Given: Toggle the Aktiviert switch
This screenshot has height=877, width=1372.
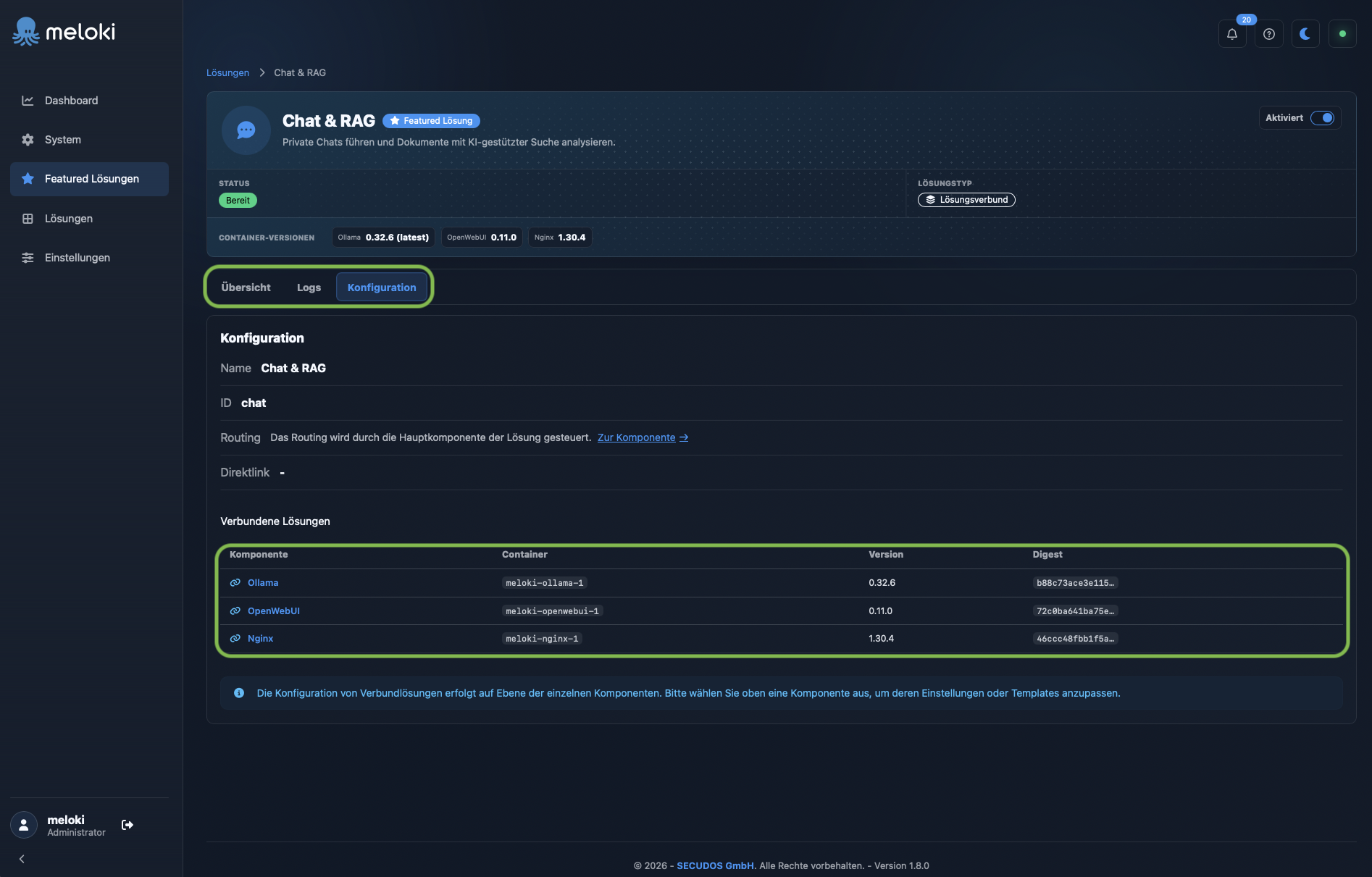Looking at the screenshot, I should point(1322,118).
